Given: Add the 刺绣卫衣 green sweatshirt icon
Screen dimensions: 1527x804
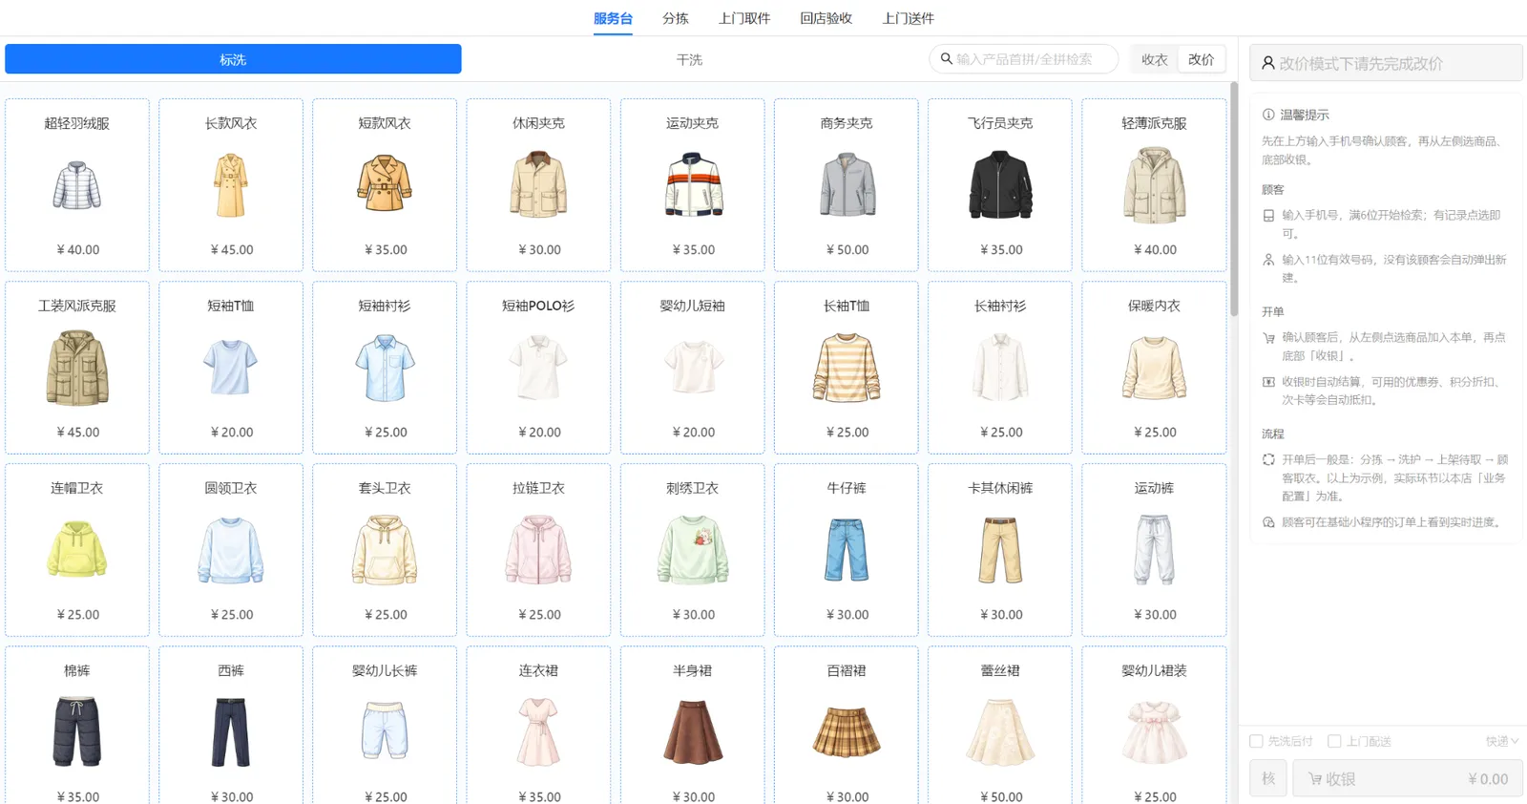Looking at the screenshot, I should click(x=693, y=550).
